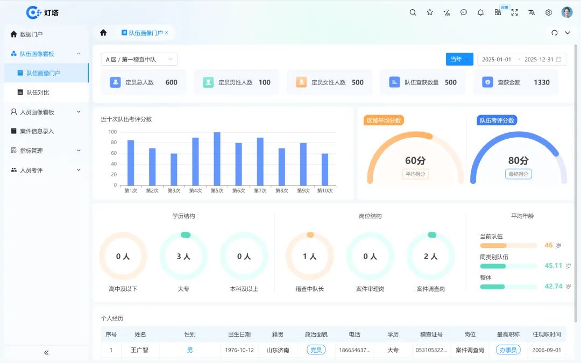
Task: Expand the 人员画像看板 sidebar section
Action: [x=45, y=112]
